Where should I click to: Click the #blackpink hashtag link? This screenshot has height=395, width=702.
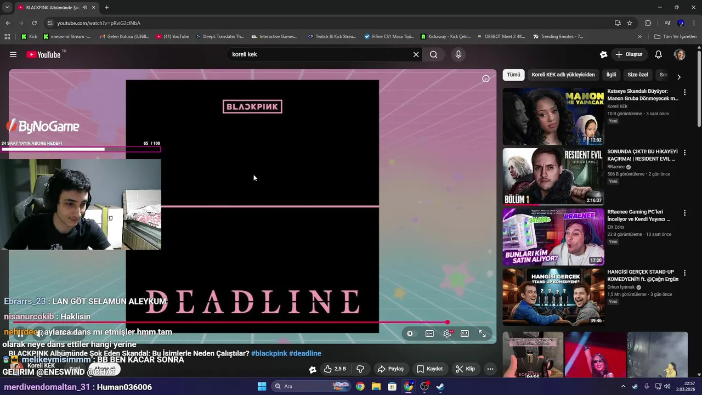pos(269,353)
